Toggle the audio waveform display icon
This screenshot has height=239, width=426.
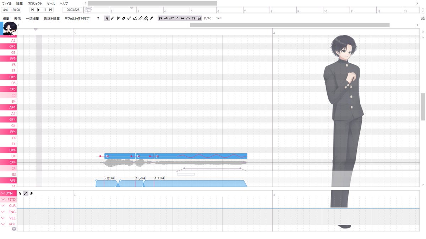[182, 18]
